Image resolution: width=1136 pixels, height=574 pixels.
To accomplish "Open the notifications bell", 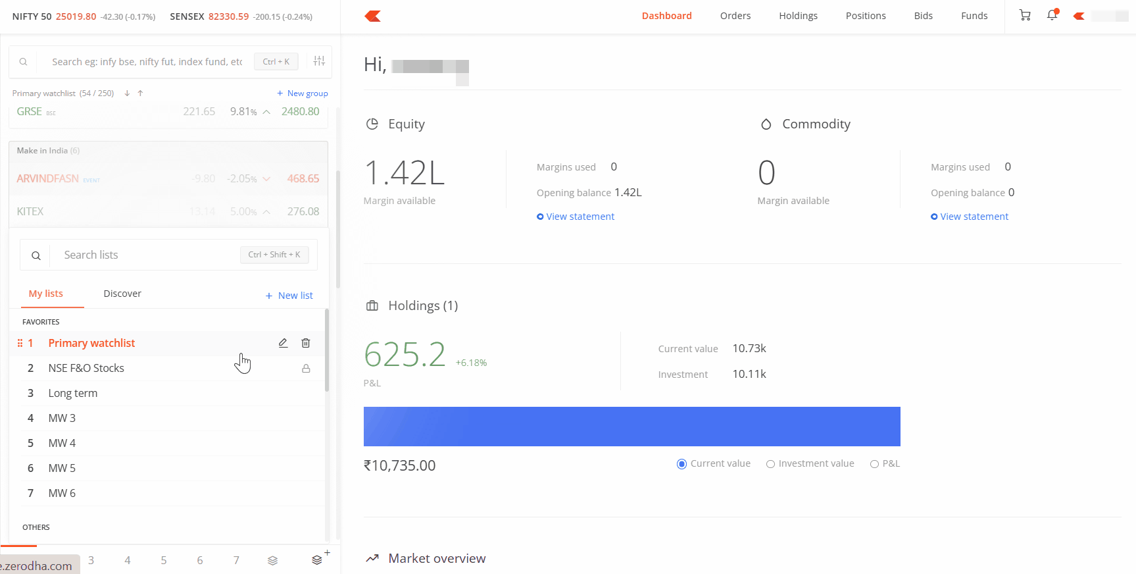I will pos(1052,15).
